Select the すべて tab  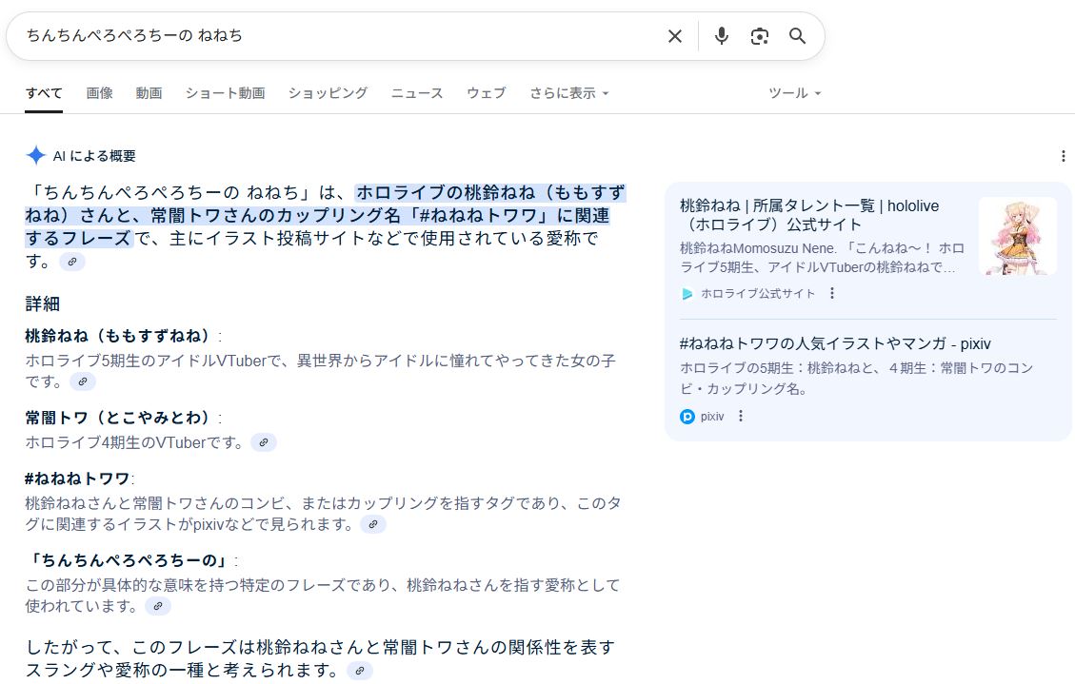tap(44, 93)
